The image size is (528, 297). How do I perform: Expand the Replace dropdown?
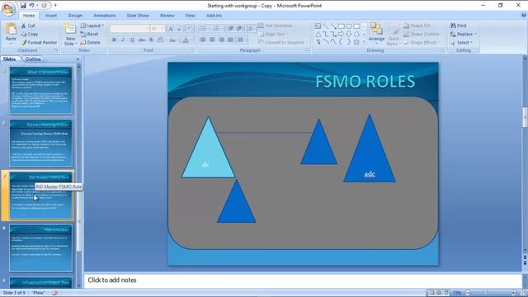point(476,34)
